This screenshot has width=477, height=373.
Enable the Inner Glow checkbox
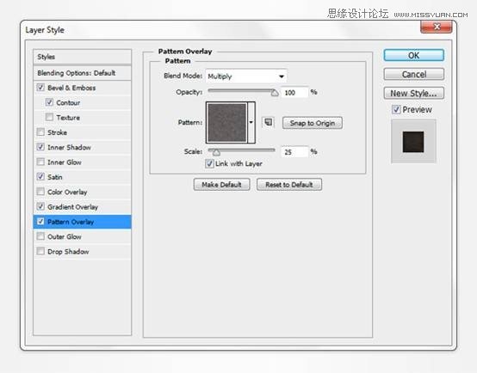click(40, 162)
